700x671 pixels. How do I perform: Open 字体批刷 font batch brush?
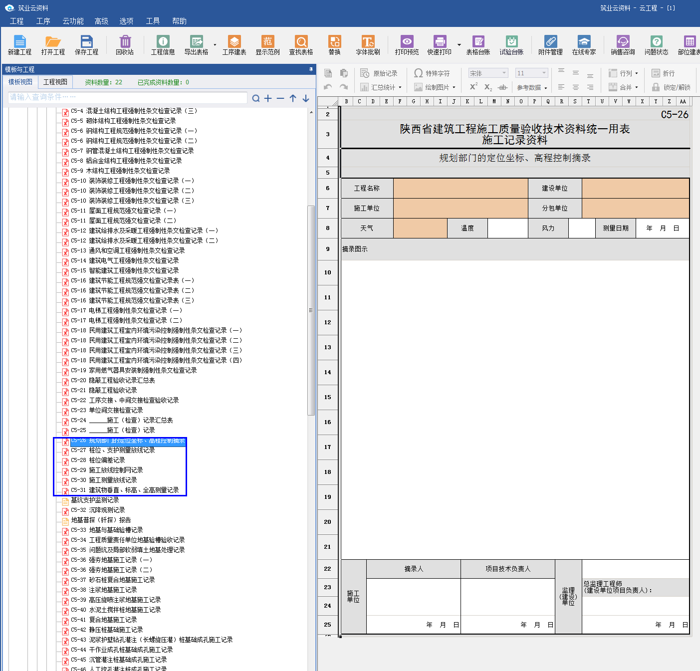click(x=368, y=45)
